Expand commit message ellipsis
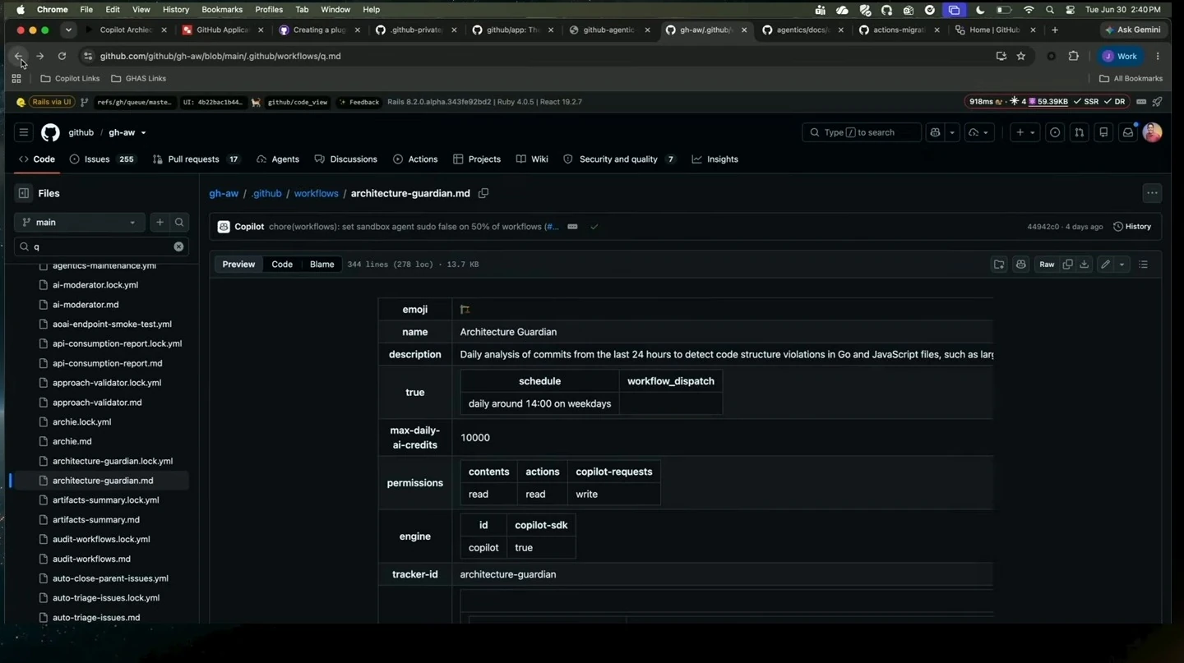1184x663 pixels. tap(572, 227)
